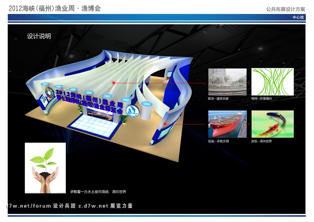Viewport: 314px width, 222px height.
Task: Click the lower red callout dot on wall
Action: pyautogui.click(x=165, y=124)
